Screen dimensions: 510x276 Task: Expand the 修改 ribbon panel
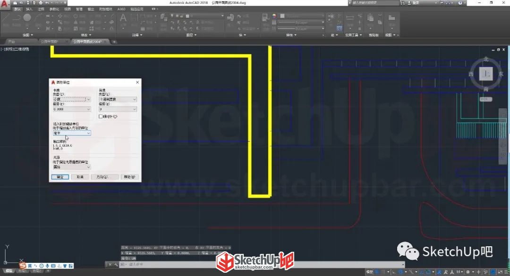(86, 35)
